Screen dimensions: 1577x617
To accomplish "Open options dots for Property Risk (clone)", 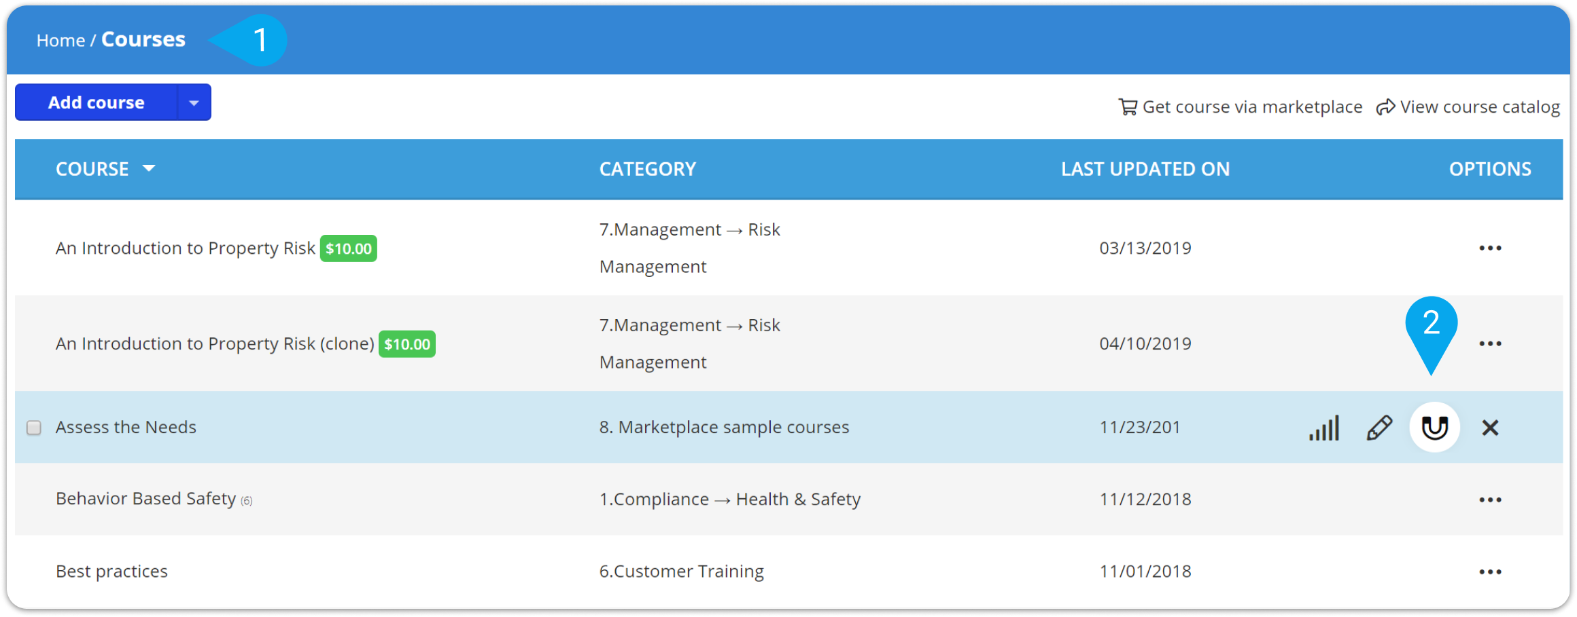I will pyautogui.click(x=1490, y=343).
